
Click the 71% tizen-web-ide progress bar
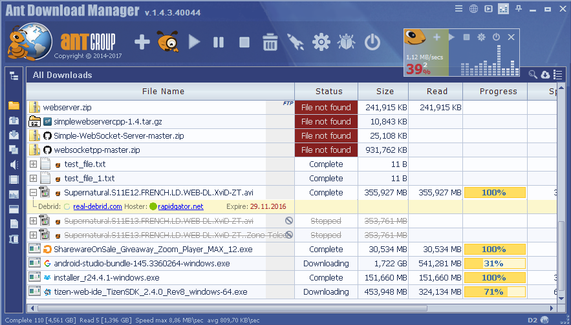[495, 292]
